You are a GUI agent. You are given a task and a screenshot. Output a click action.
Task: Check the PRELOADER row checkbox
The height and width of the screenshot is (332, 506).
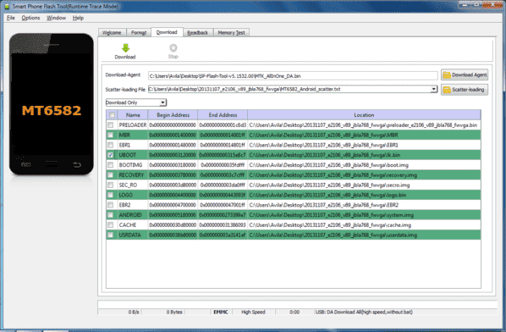[111, 125]
